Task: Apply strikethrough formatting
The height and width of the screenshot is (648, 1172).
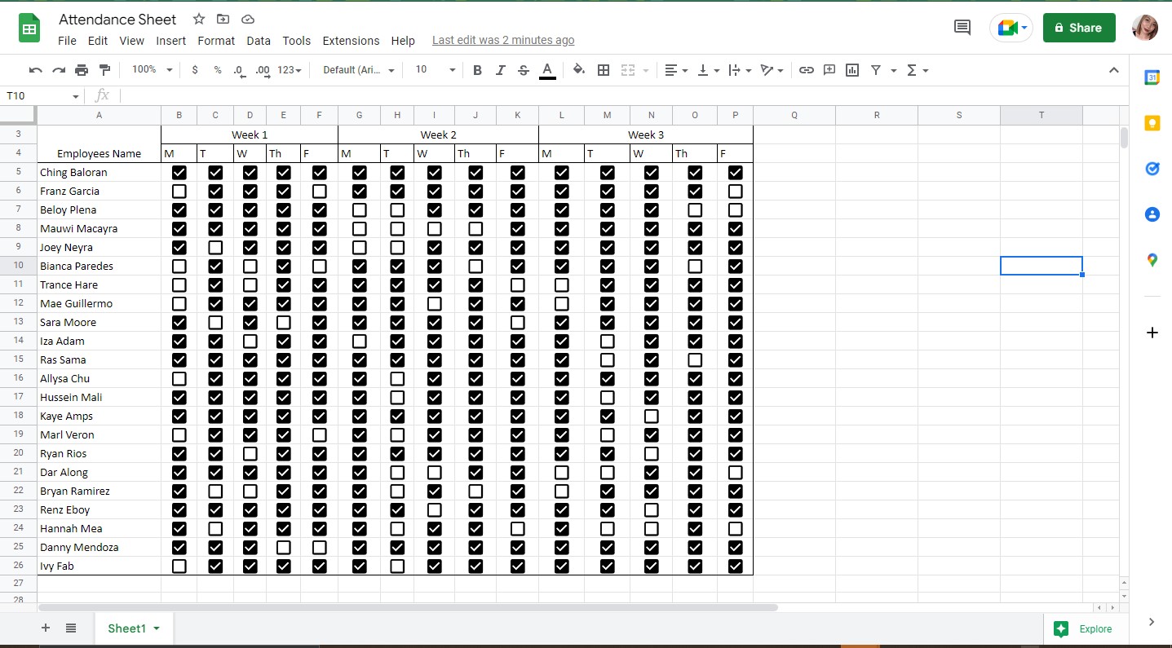Action: click(524, 70)
